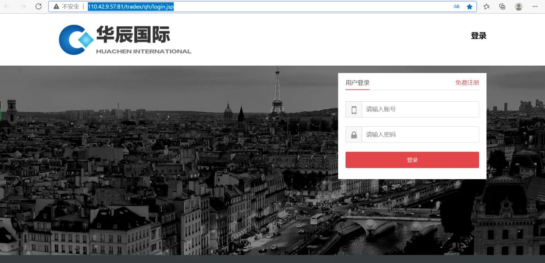This screenshot has width=545, height=263.
Task: Switch to the 用户登录 tab
Action: pyautogui.click(x=357, y=83)
